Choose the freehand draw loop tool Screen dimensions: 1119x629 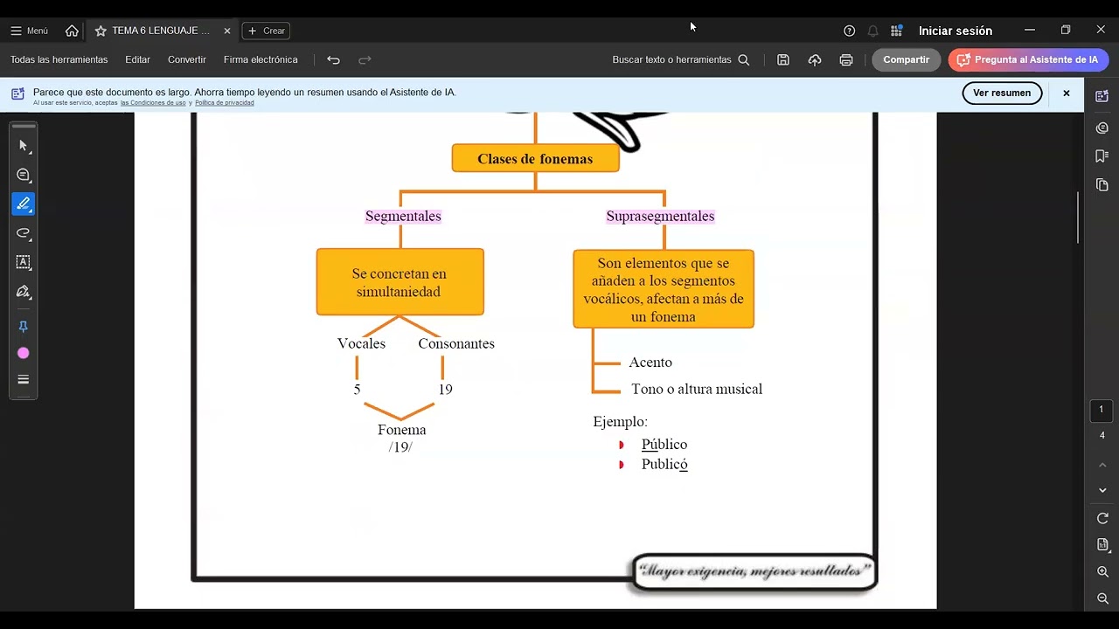tap(24, 233)
